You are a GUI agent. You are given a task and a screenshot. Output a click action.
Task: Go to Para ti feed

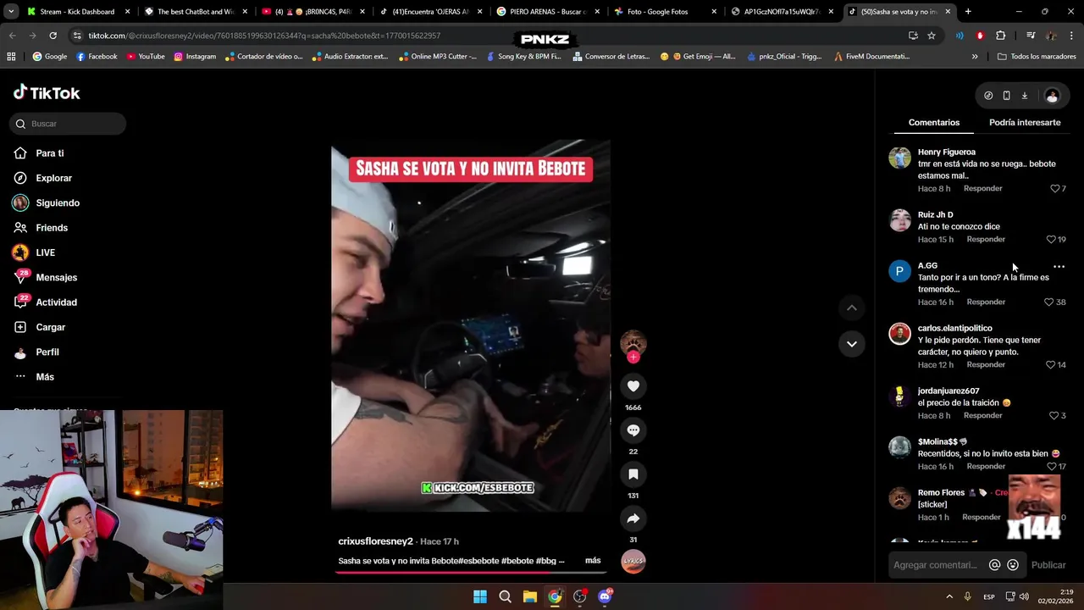(38, 153)
